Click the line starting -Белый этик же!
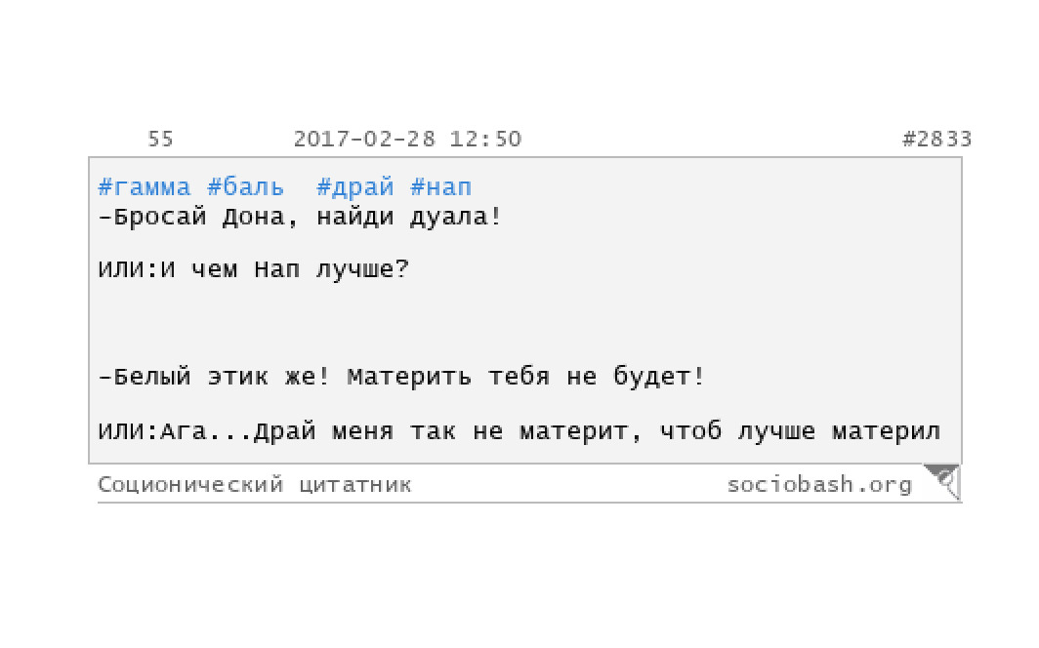 [401, 377]
